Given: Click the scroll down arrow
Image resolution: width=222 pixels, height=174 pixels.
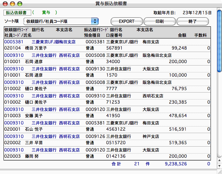Looking at the screenshot, I should point(219,166).
